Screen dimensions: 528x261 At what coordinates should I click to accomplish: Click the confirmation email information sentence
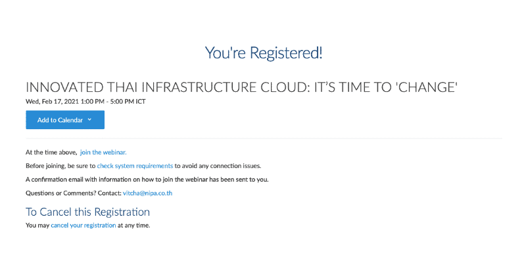click(147, 180)
